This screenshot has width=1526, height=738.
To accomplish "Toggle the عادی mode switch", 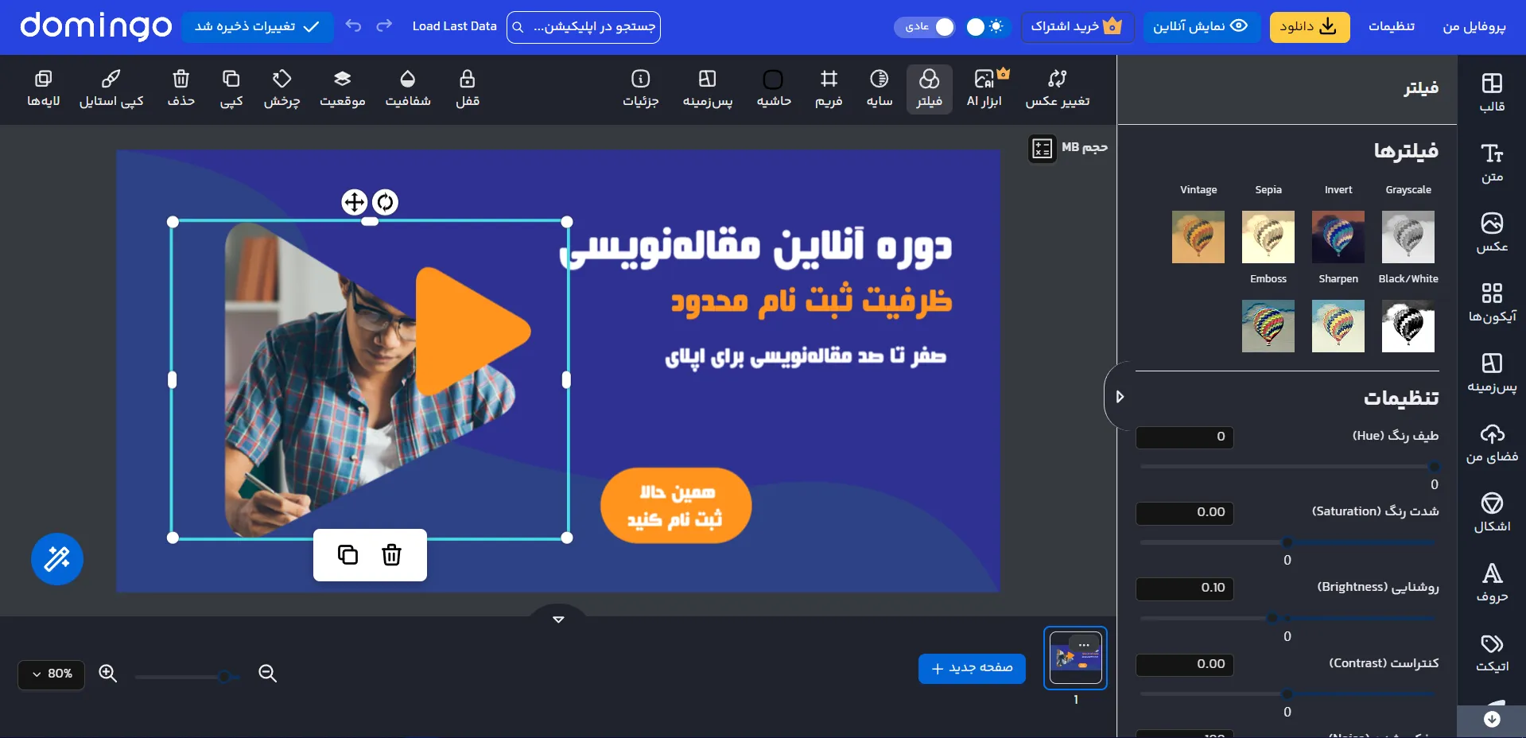I will 925,27.
